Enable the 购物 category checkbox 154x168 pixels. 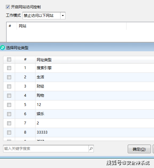[x=9, y=96]
